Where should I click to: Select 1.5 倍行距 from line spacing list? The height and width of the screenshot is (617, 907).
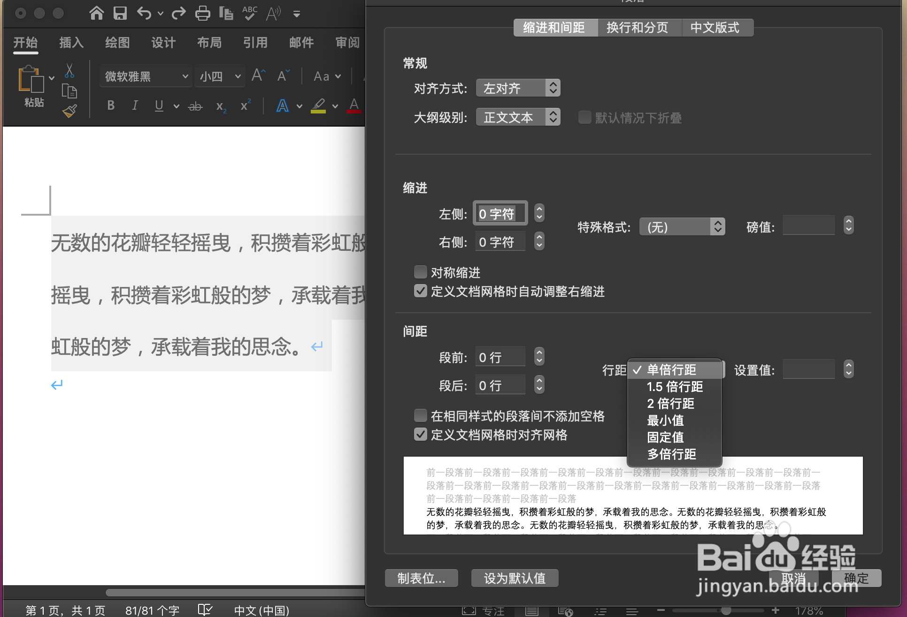click(x=675, y=387)
